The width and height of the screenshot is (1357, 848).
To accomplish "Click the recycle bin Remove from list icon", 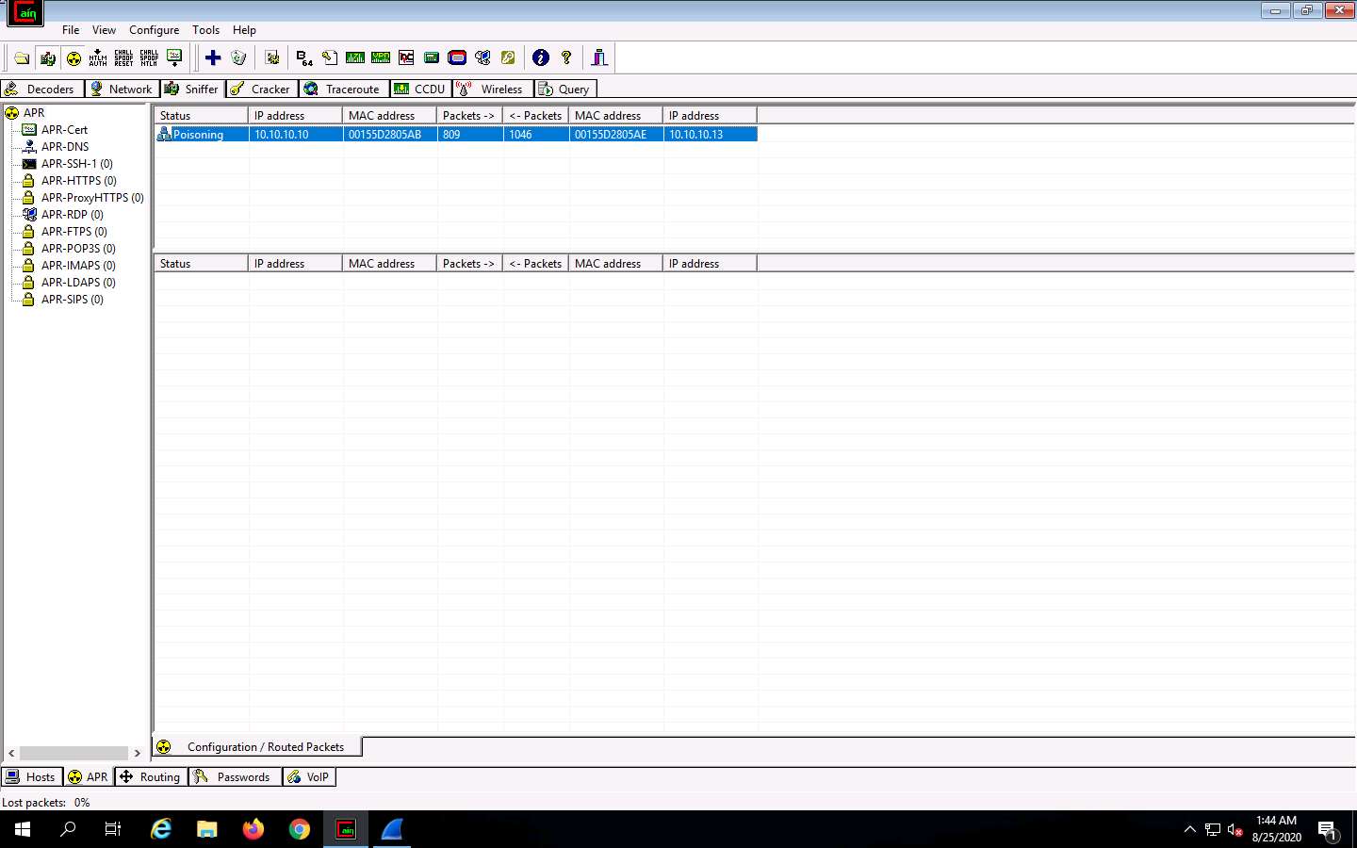I will point(238,58).
